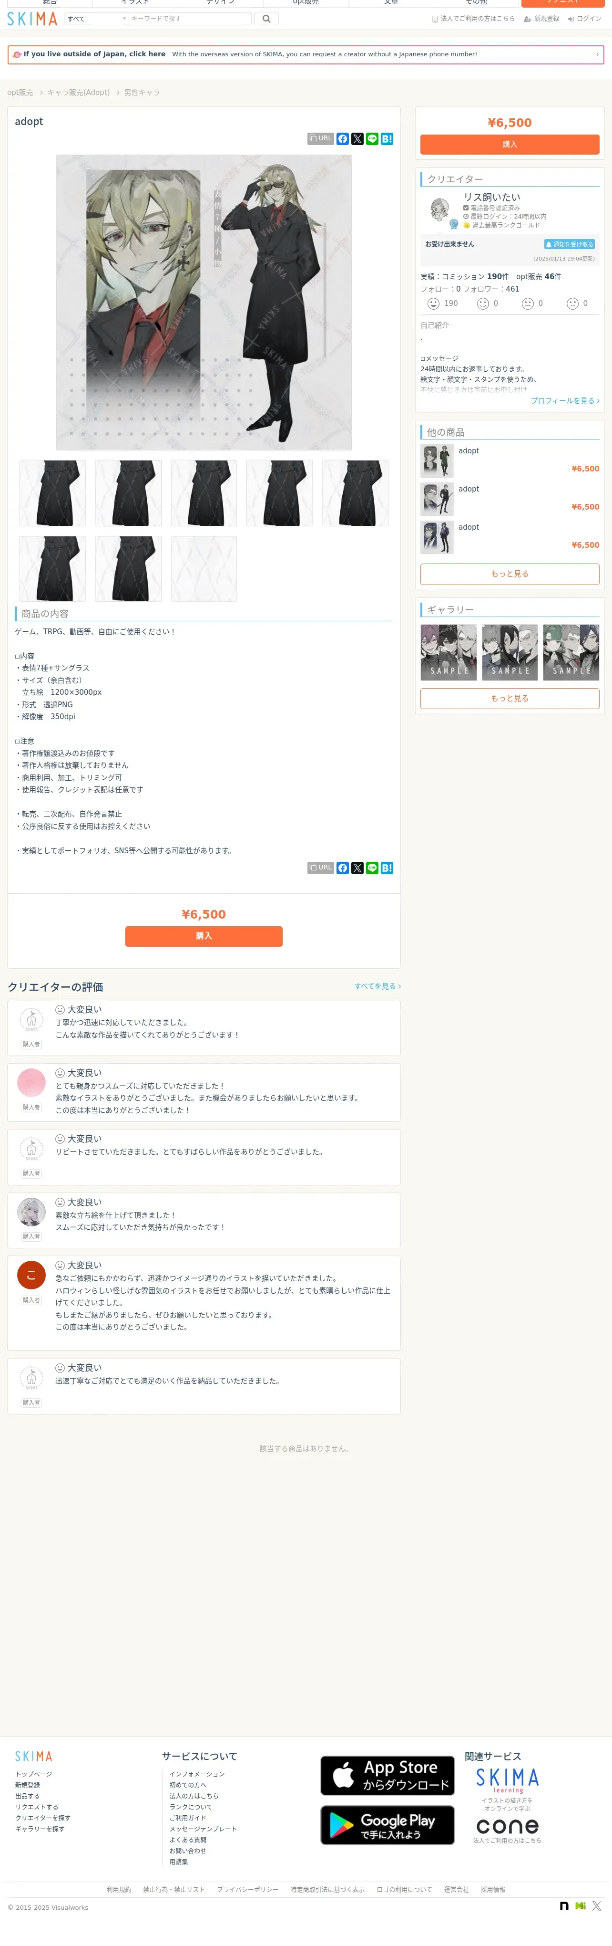Image resolution: width=612 pixels, height=1946 pixels.
Task: Click the Facebook share icon under the title
Action: [x=343, y=139]
